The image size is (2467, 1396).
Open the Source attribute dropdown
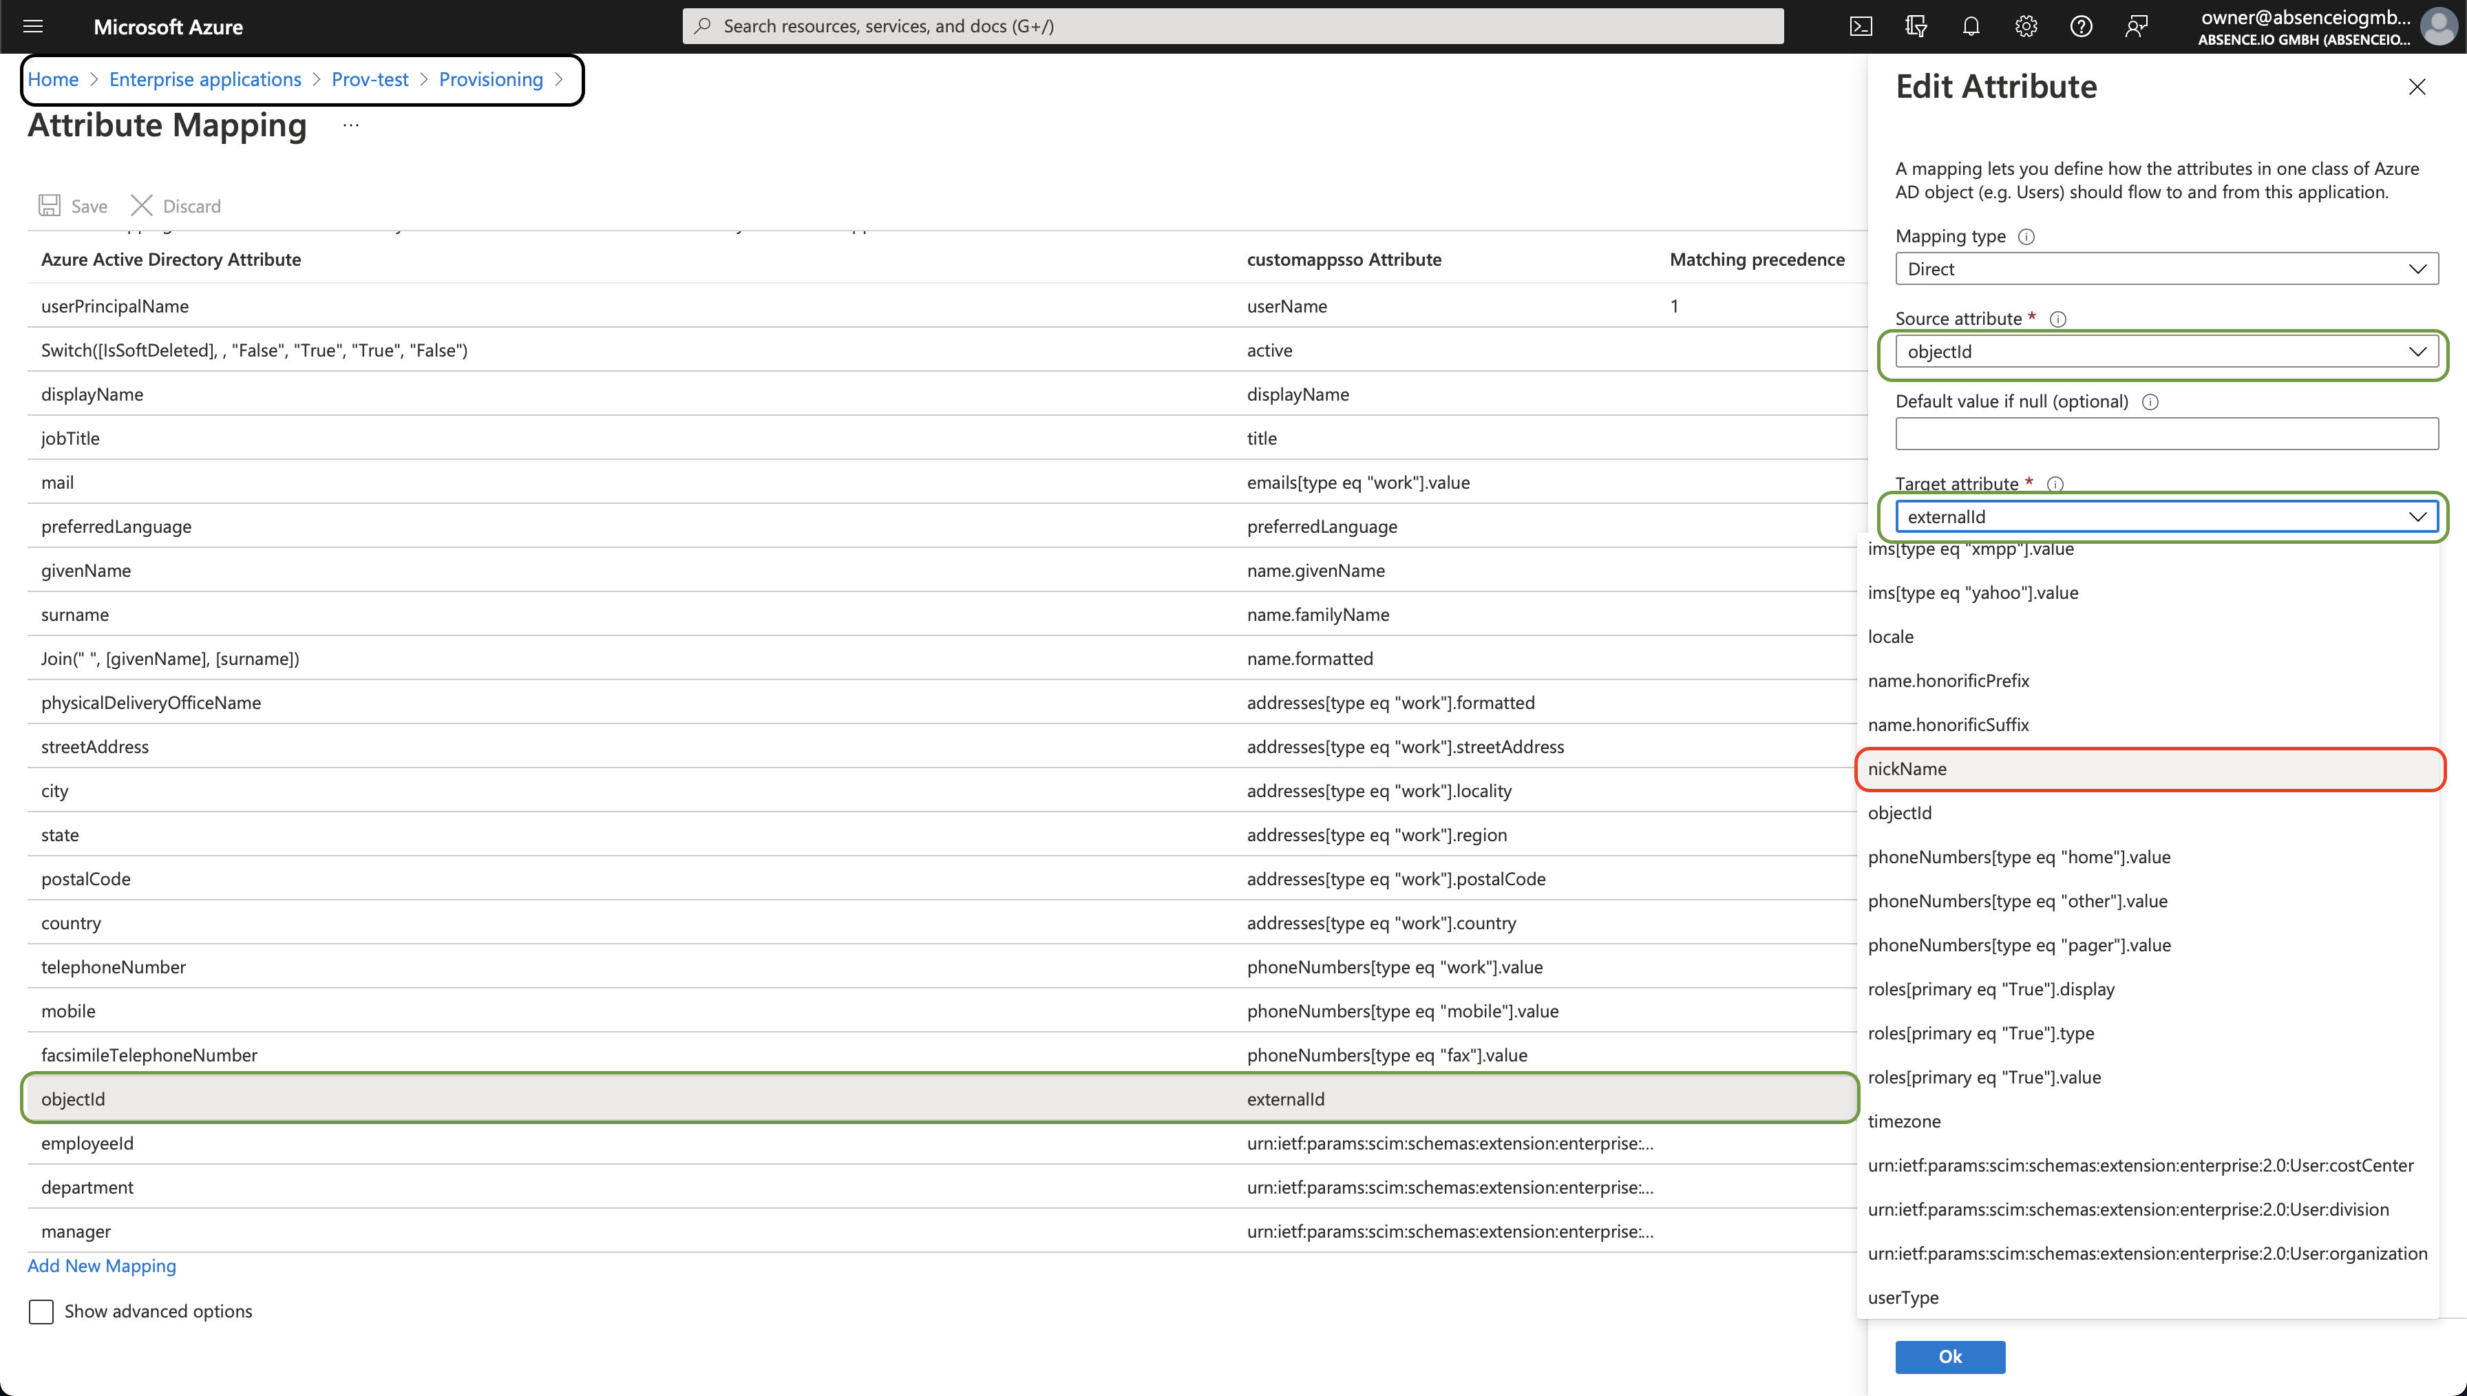2166,352
